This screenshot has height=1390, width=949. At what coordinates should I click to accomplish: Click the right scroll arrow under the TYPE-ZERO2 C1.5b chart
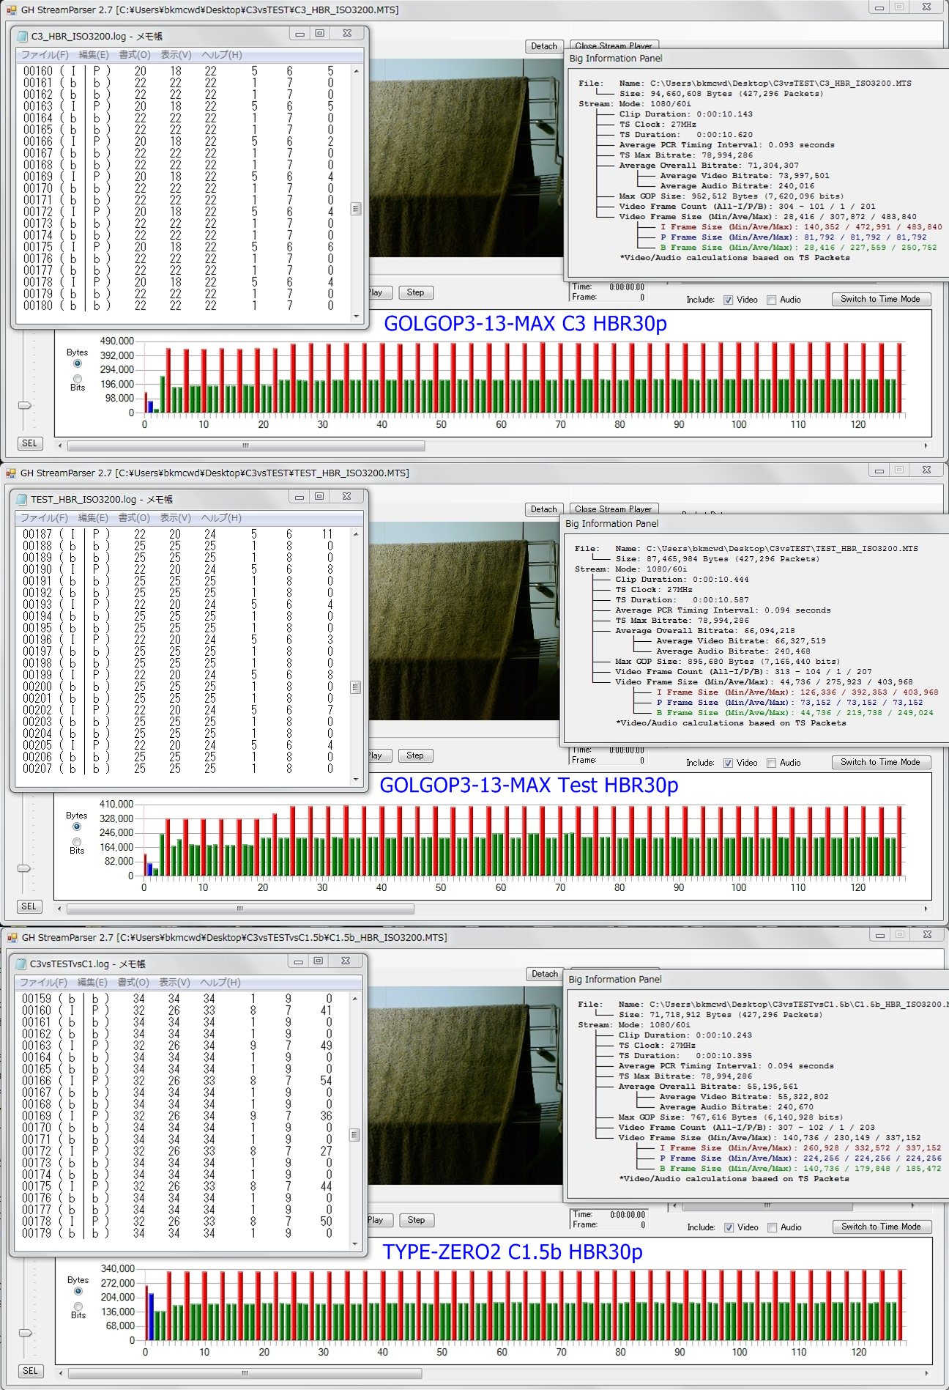click(x=926, y=1373)
